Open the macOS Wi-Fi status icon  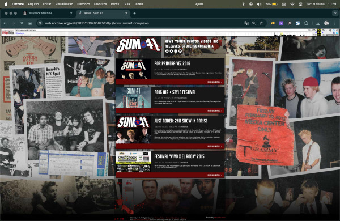(292, 4)
